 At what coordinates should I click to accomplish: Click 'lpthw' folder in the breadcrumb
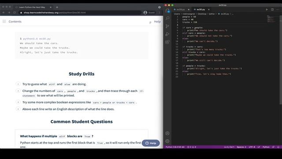click(211, 14)
